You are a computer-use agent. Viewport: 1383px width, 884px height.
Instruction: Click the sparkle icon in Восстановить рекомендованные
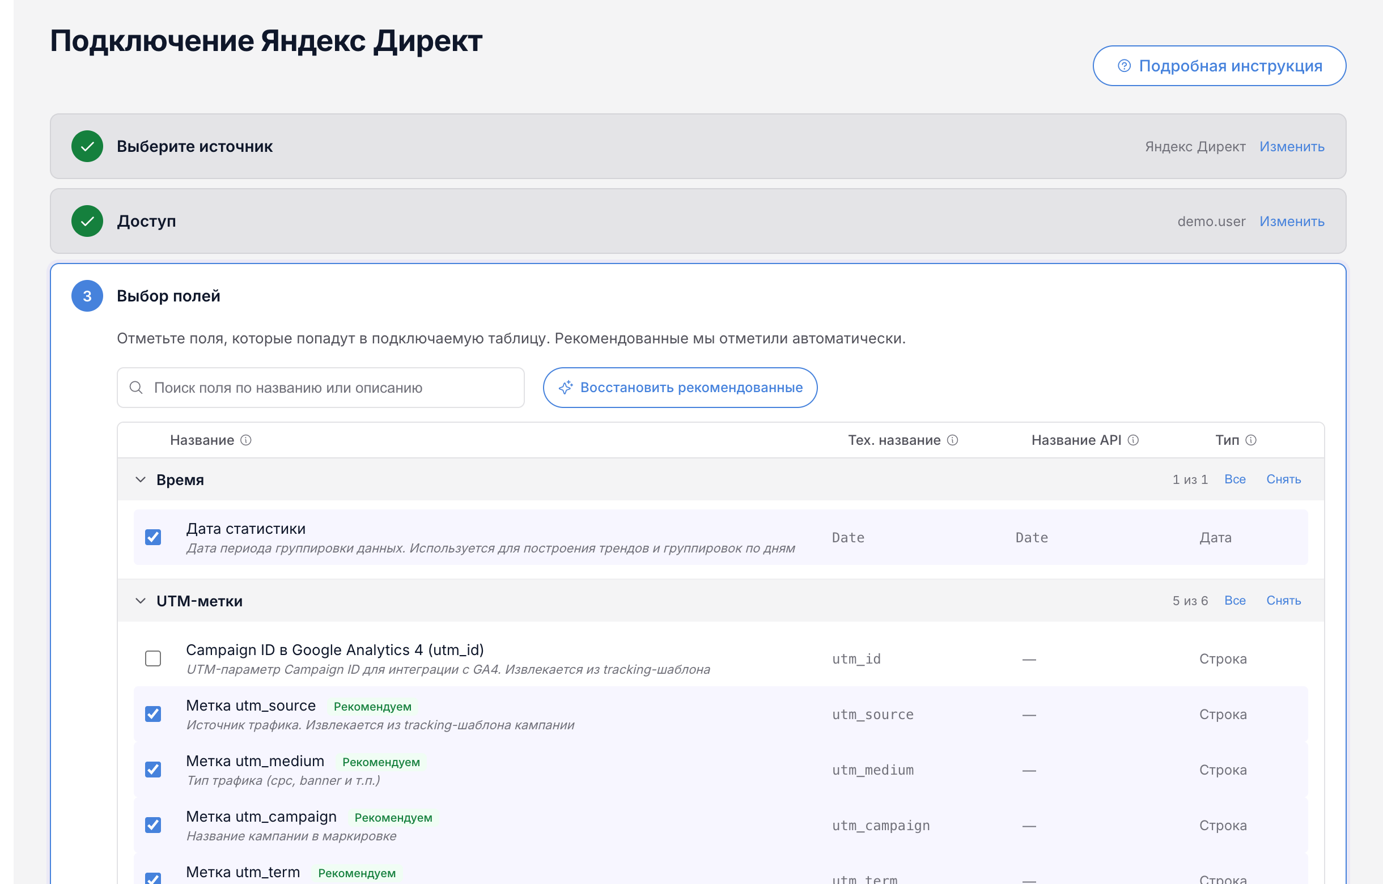tap(566, 388)
